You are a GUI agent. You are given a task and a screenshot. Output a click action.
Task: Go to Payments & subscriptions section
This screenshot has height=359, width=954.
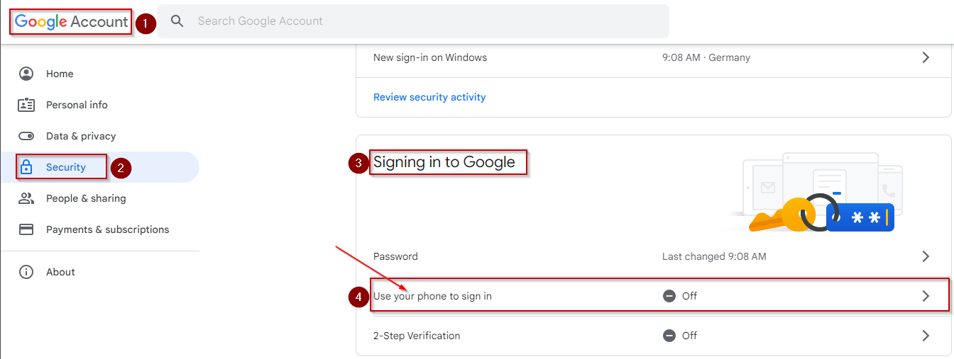[x=107, y=229]
